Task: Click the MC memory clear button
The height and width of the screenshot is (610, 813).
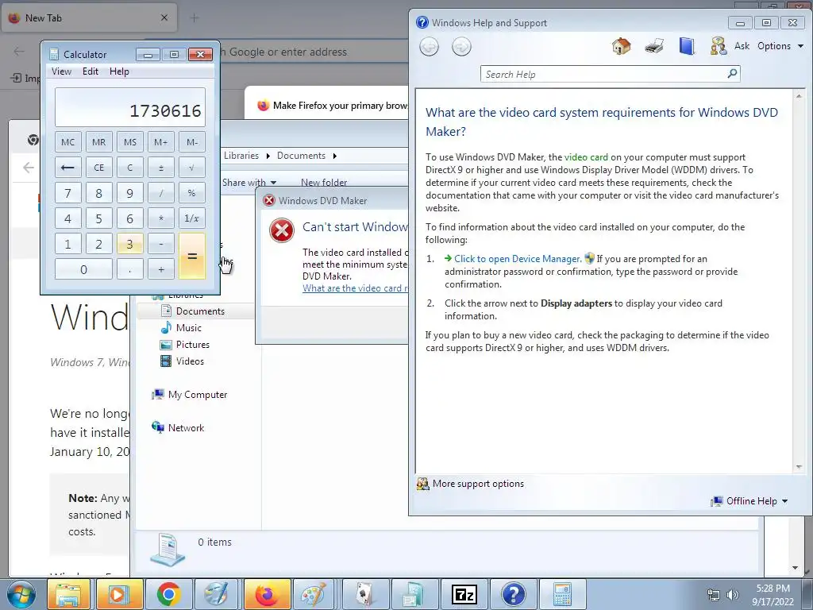Action: pos(68,142)
